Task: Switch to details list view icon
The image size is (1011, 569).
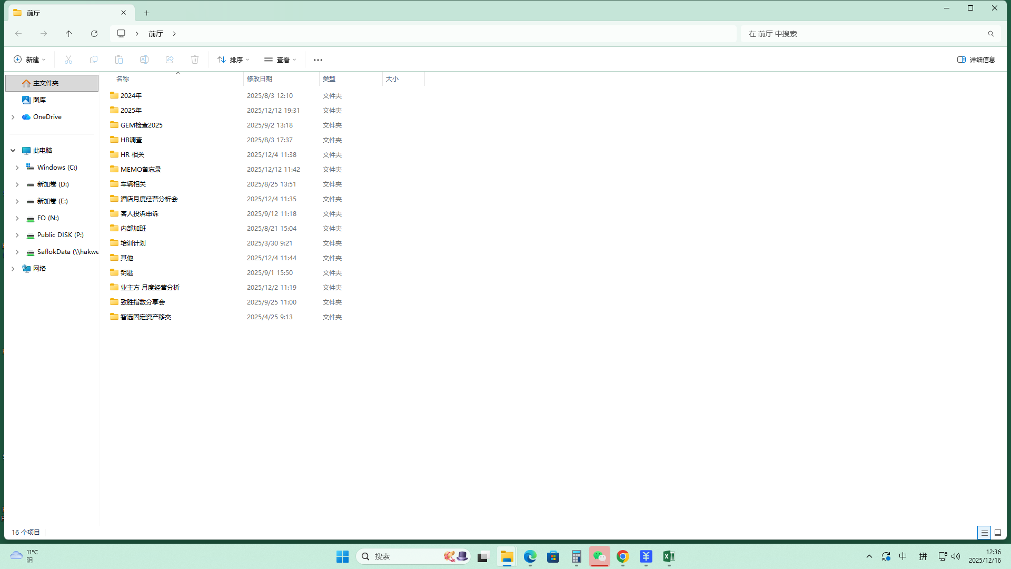Action: (984, 533)
